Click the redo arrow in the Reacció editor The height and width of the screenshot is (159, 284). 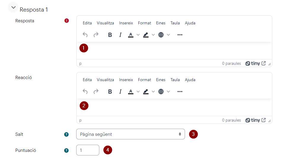[x=96, y=92]
